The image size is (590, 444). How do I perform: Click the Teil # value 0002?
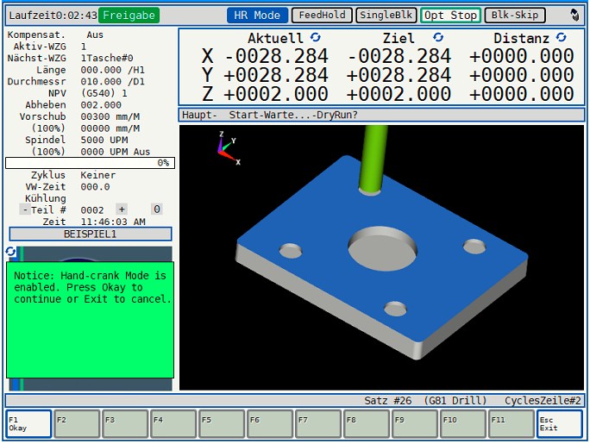92,210
